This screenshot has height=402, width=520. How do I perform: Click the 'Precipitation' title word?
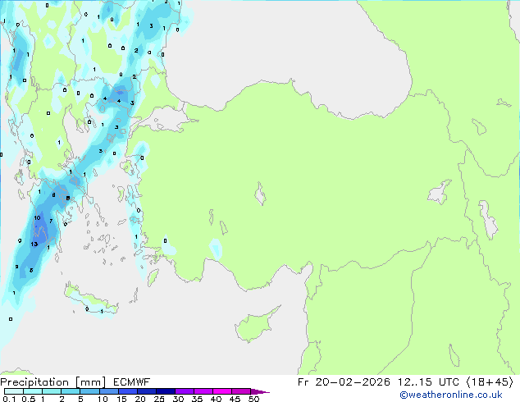click(x=34, y=382)
